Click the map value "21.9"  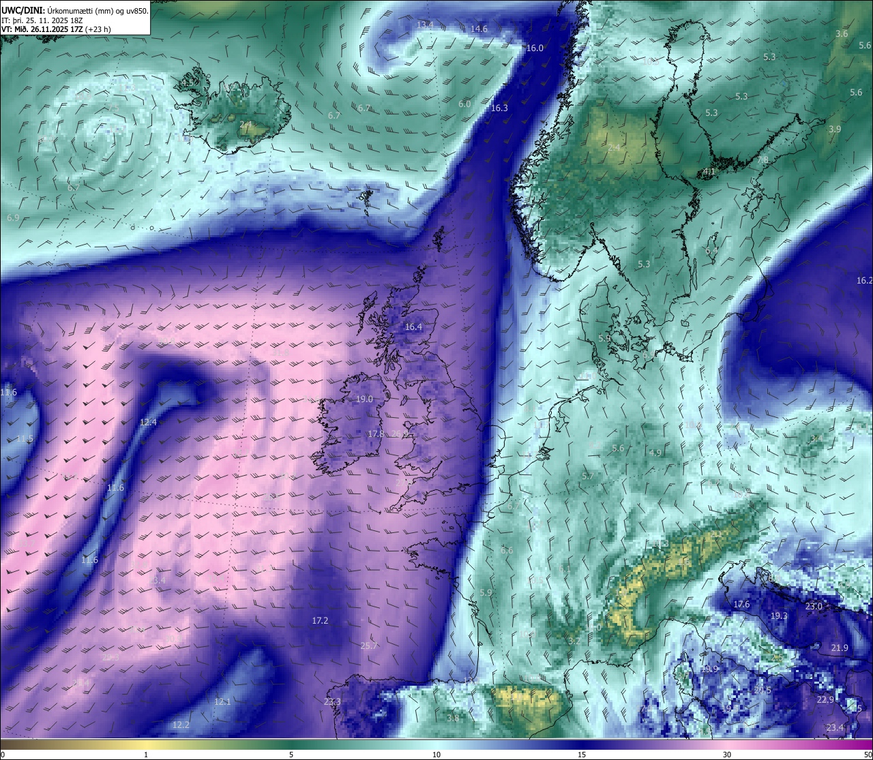[x=840, y=648]
